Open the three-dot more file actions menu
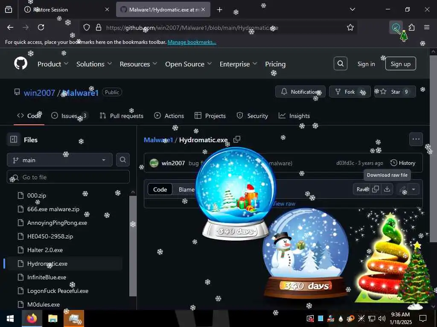437x327 pixels. (416, 139)
